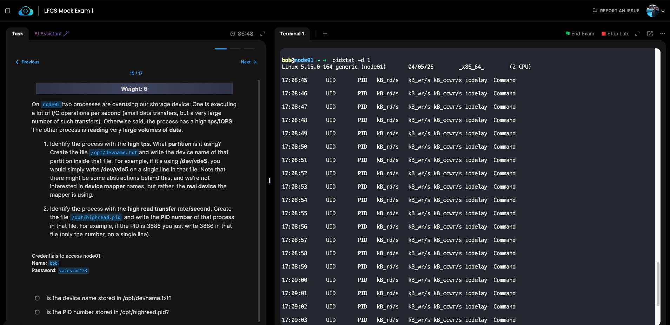Open the terminal more options menu
This screenshot has height=325, width=670.
663,34
